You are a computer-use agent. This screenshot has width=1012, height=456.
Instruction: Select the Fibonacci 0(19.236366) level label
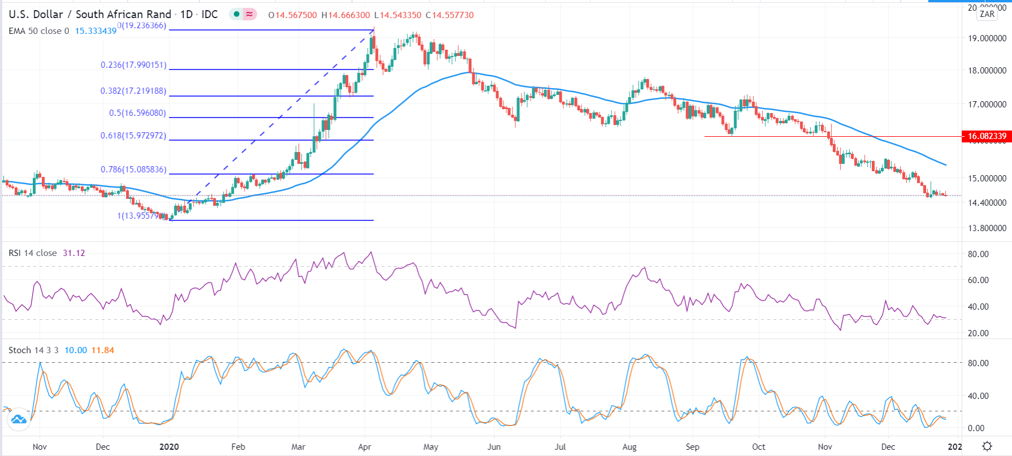point(142,25)
